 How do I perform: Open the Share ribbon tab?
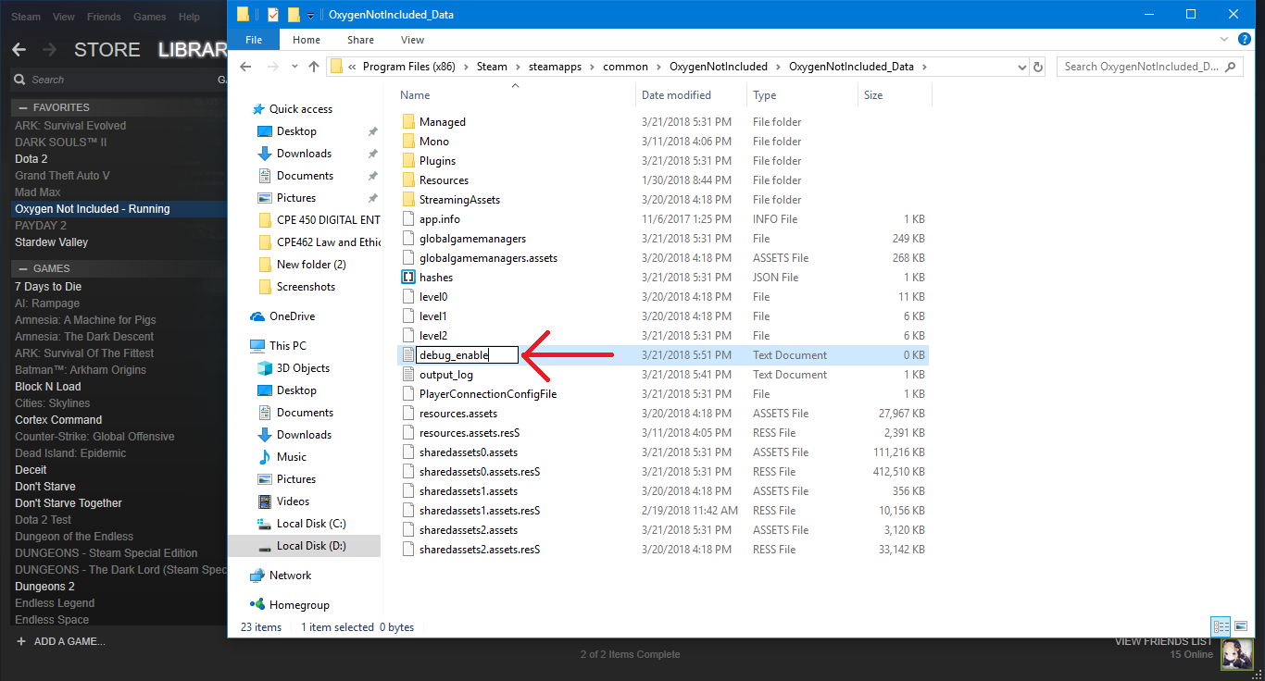point(360,40)
